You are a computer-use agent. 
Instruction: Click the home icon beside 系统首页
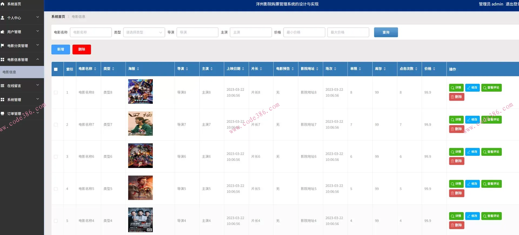coord(2,4)
